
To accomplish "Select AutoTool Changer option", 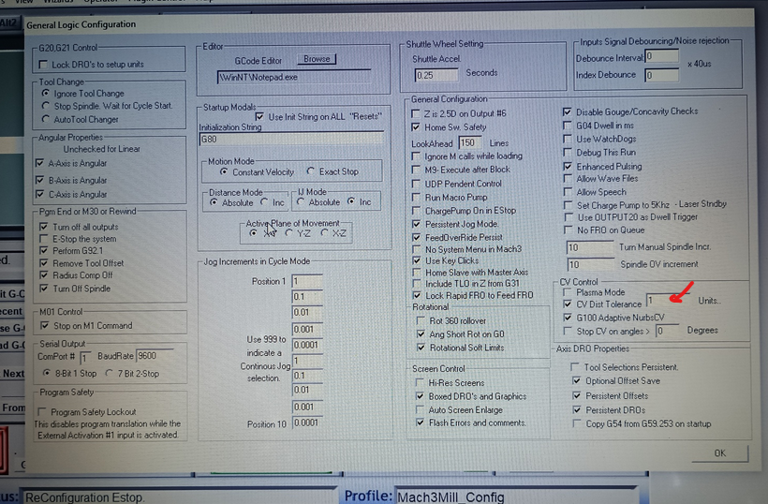I will [46, 119].
